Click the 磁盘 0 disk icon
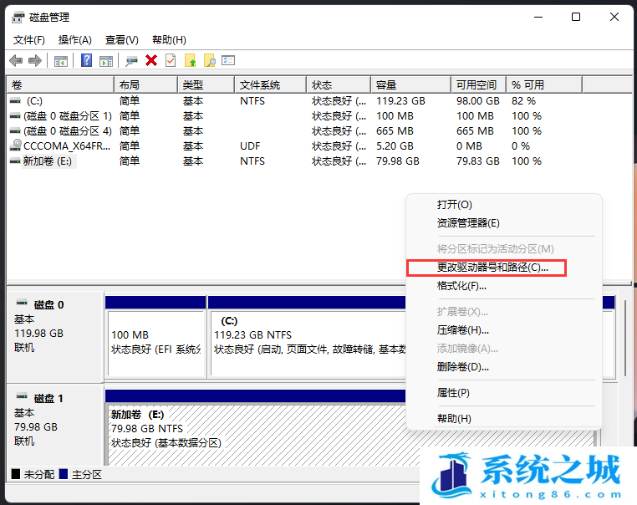This screenshot has width=637, height=505. pyautogui.click(x=22, y=303)
